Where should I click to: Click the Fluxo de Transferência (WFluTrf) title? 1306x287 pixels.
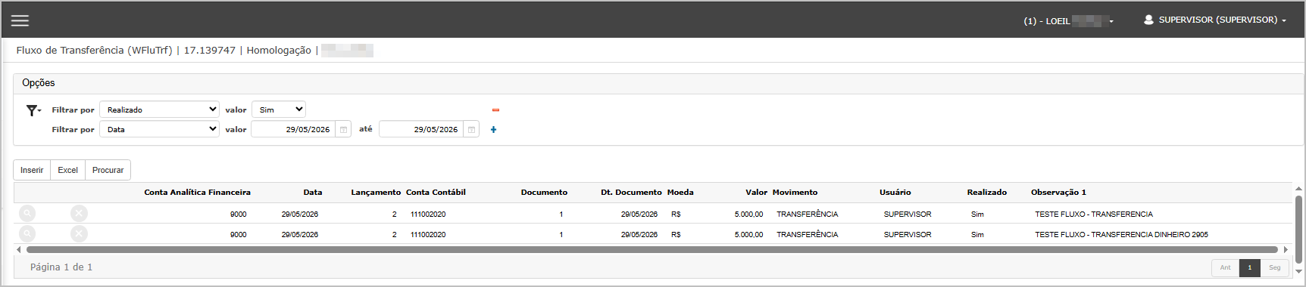click(x=95, y=51)
